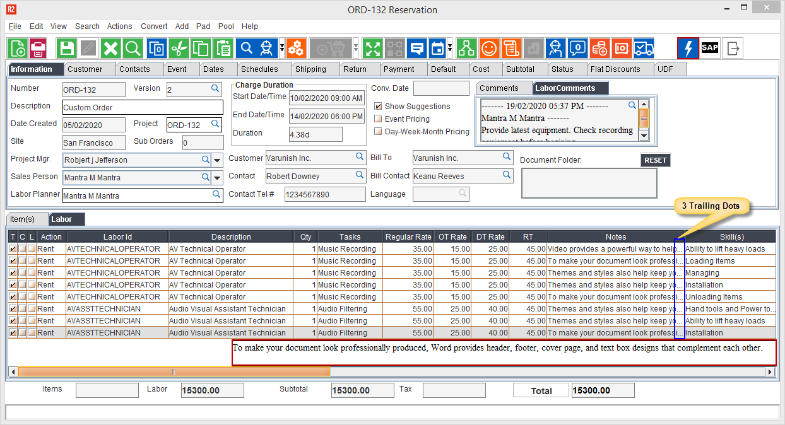Click the Item(s) tab
Image resolution: width=785 pixels, height=425 pixels.
click(23, 219)
